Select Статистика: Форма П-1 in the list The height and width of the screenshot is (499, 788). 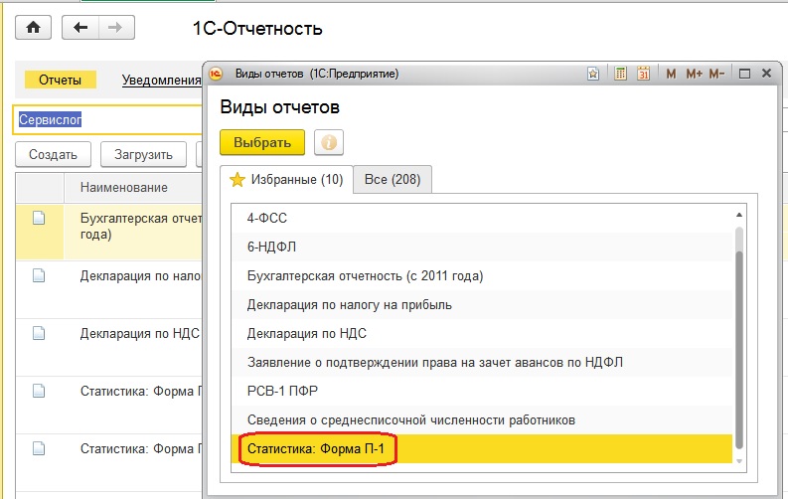(x=483, y=448)
